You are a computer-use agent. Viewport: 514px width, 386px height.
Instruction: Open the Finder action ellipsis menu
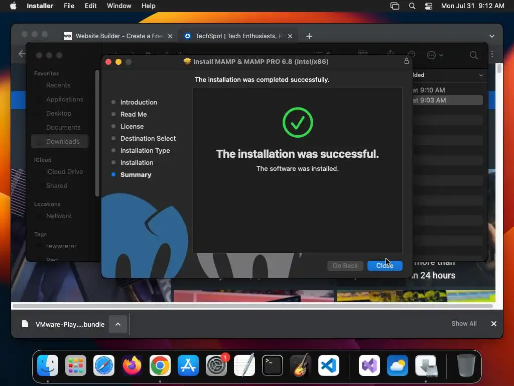(435, 55)
